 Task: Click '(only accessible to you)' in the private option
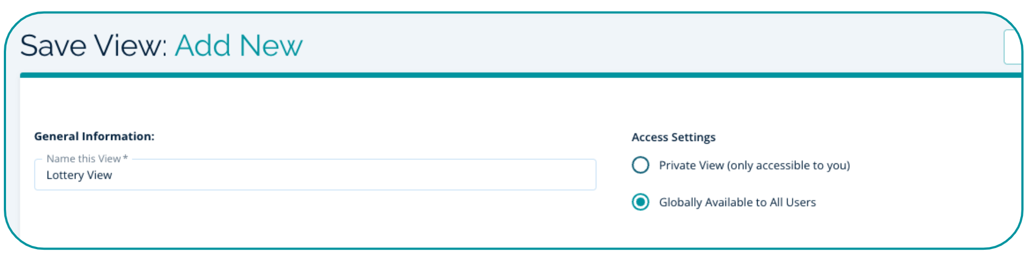point(788,166)
